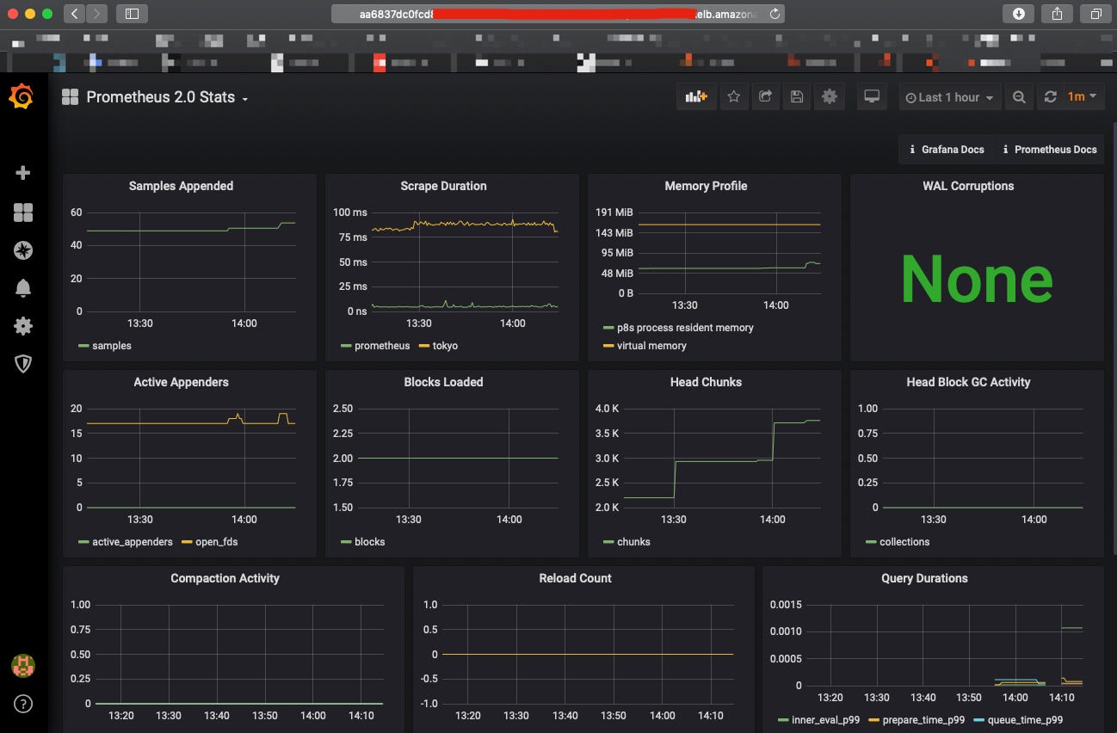Open the Explore compass icon in sidebar
This screenshot has width=1117, height=733.
(x=23, y=250)
